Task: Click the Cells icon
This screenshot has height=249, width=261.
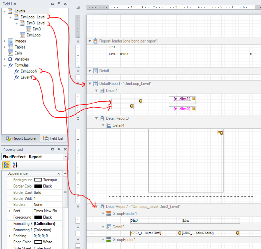Action: click(10, 53)
